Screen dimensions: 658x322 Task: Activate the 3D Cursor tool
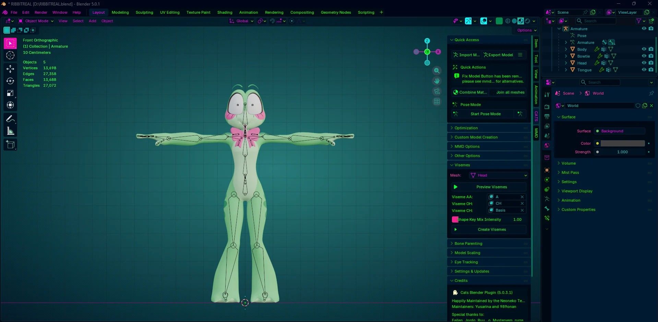(x=10, y=55)
